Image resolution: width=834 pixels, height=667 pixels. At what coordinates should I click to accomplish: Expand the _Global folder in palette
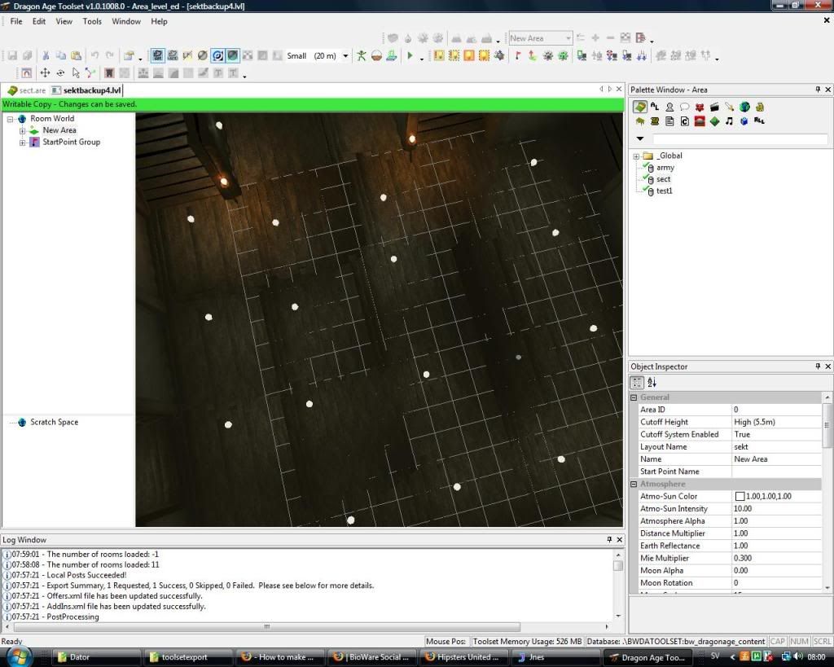[635, 156]
